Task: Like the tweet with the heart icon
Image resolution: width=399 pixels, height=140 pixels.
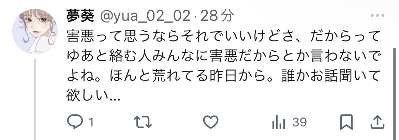Action: tap(211, 122)
